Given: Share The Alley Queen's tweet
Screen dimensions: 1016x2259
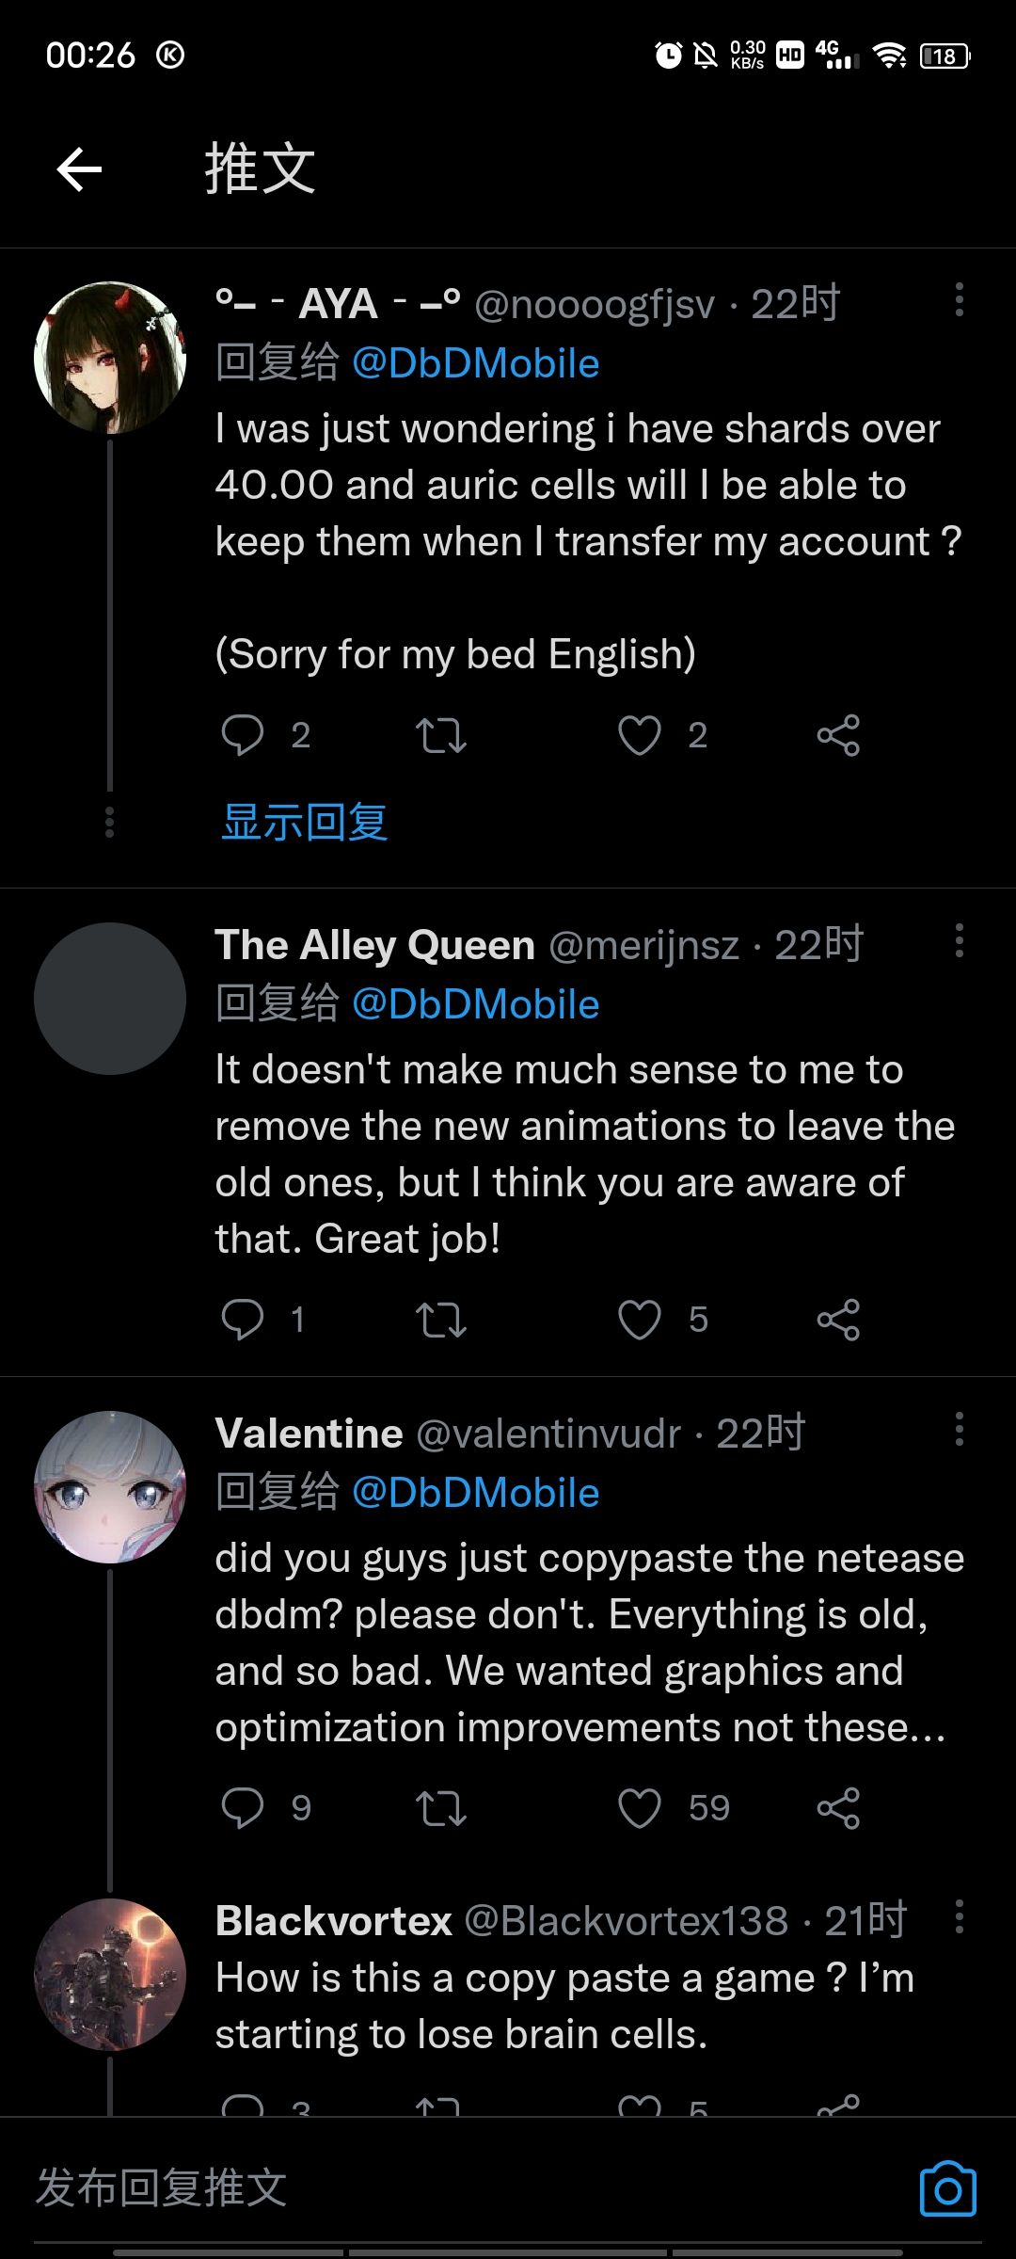Looking at the screenshot, I should point(838,1319).
